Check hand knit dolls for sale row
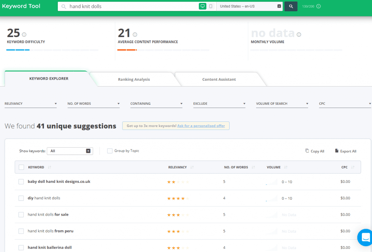The width and height of the screenshot is (372, 252). (x=21, y=215)
